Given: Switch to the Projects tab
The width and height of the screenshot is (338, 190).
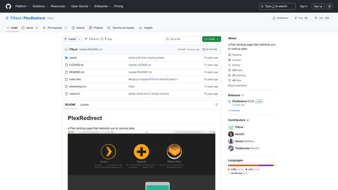Looking at the screenshot, I should 96,28.
